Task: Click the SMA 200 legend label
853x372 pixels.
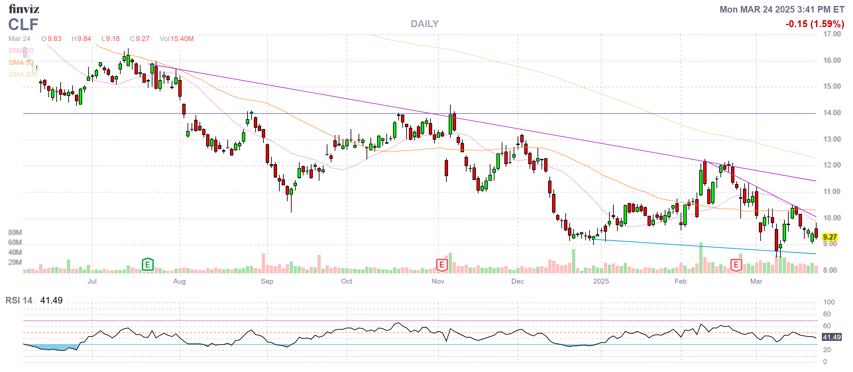Action: [x=23, y=74]
